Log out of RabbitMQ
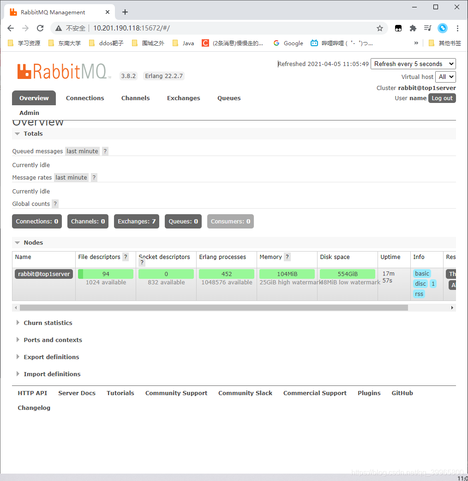This screenshot has width=468, height=481. pos(442,98)
